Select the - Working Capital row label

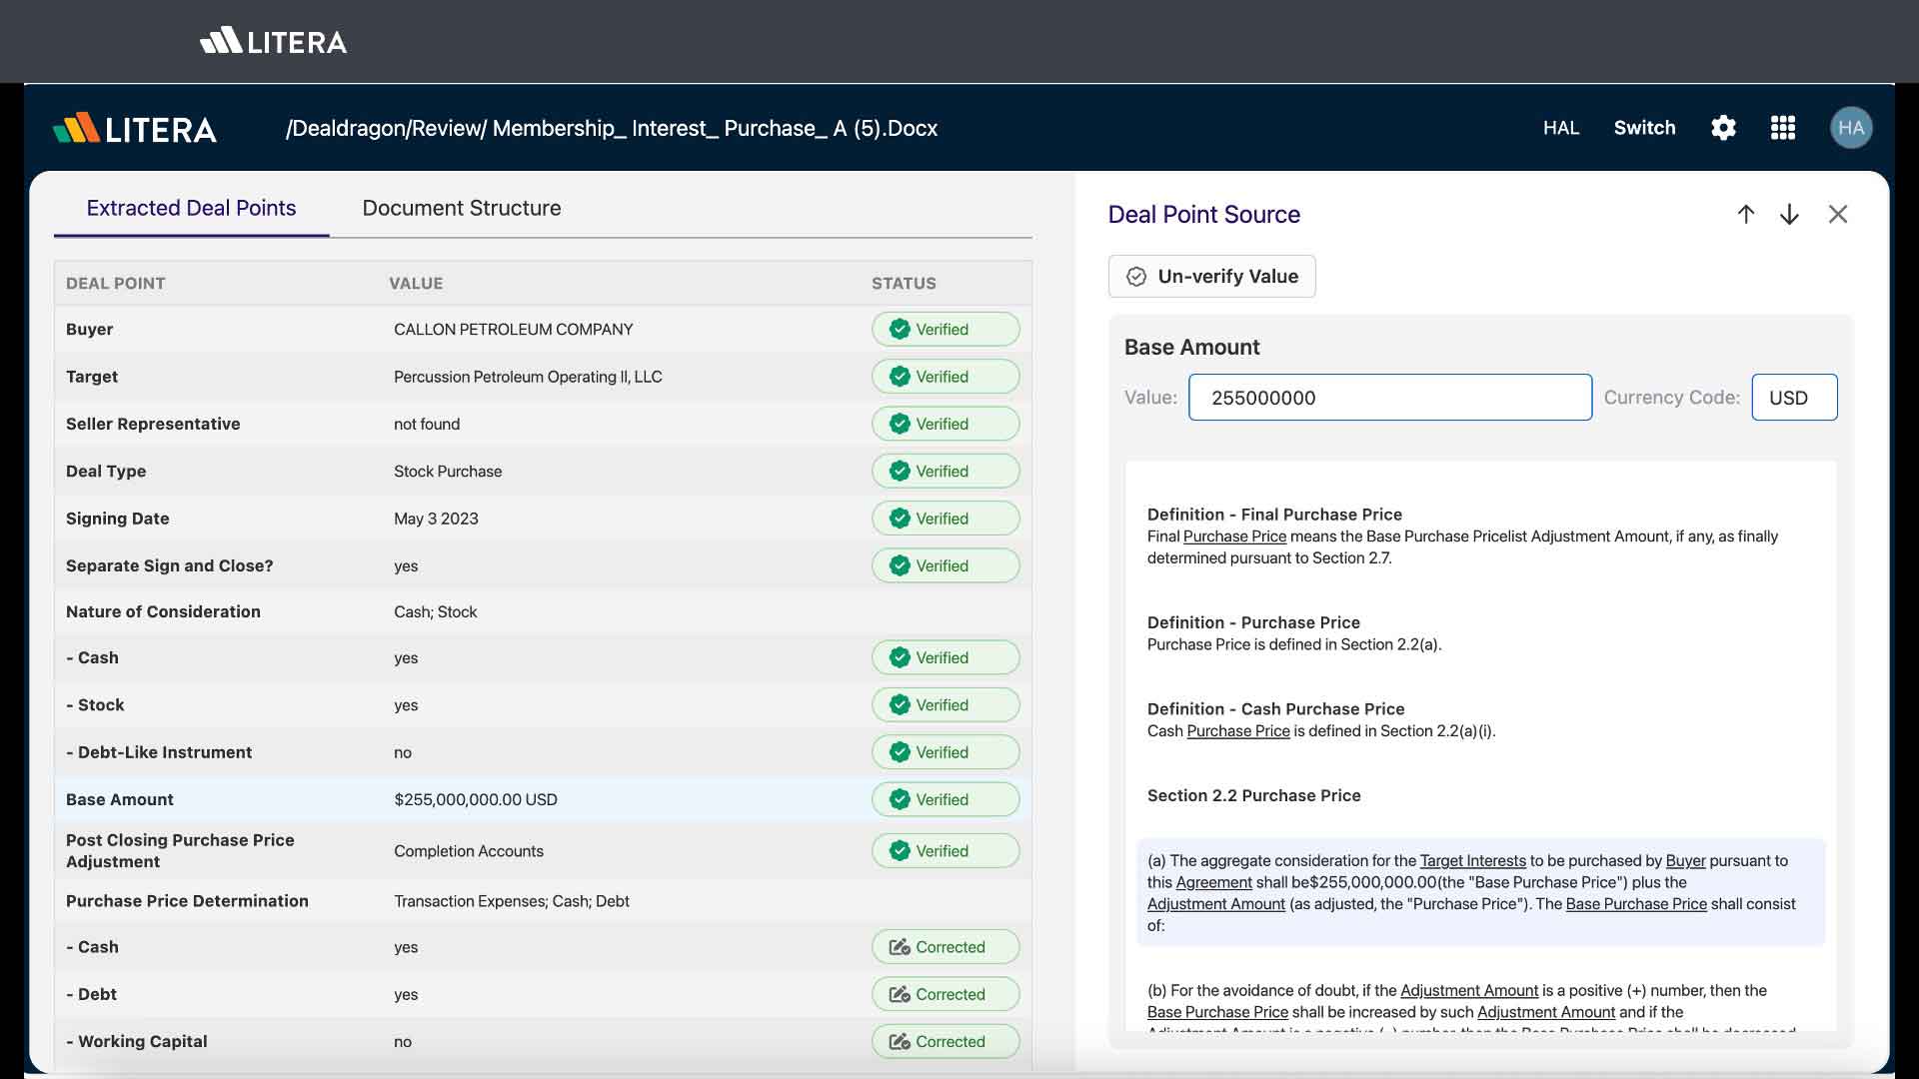tap(137, 1041)
